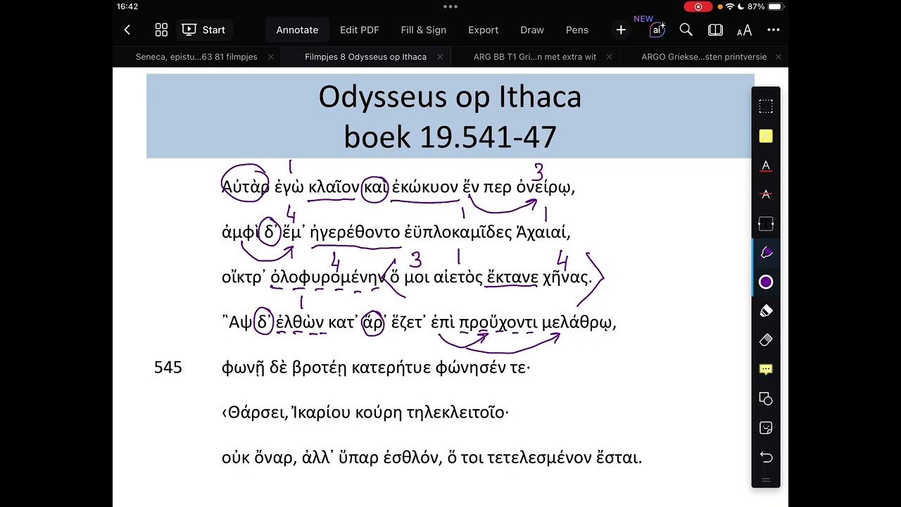Image resolution: width=901 pixels, height=507 pixels.
Task: Close the Filmpjes 8 Odysseus op Ithaca tab
Action: (x=440, y=57)
